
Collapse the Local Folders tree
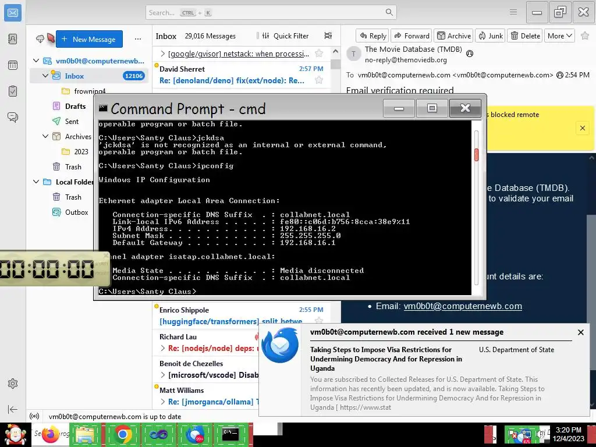click(x=36, y=182)
